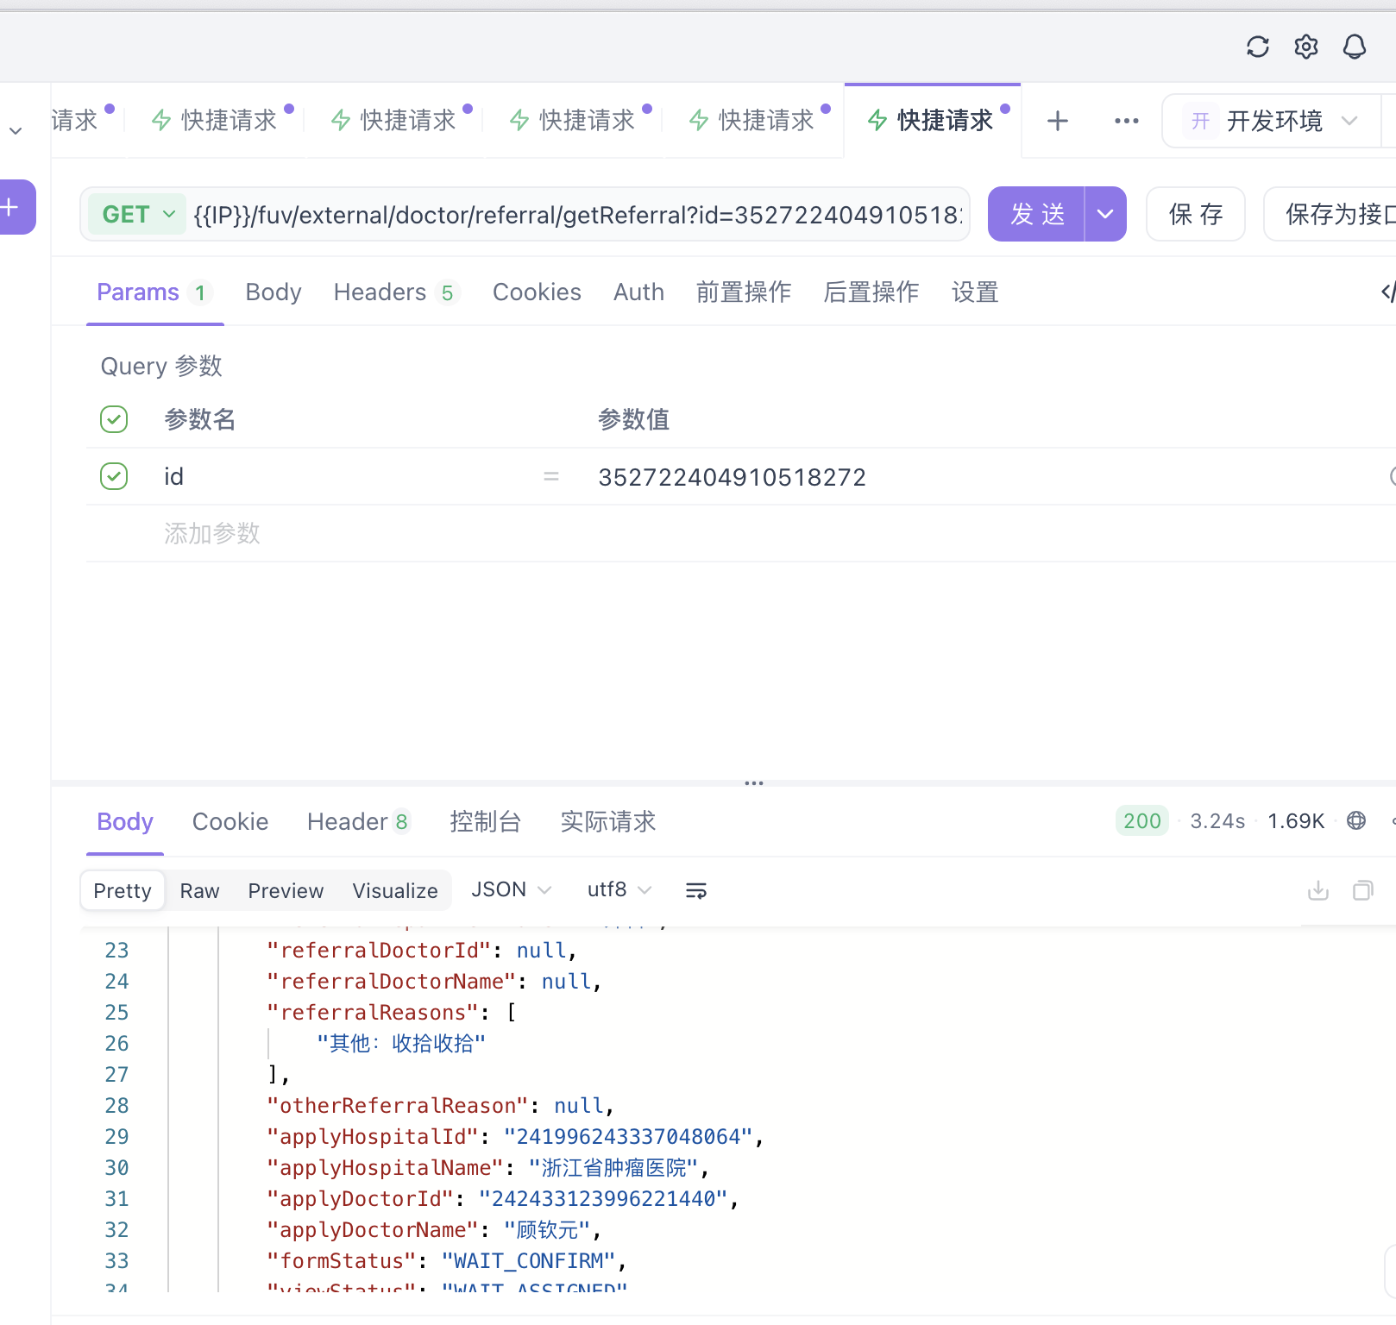
Task: Click the 200 status code badge
Action: point(1142,820)
